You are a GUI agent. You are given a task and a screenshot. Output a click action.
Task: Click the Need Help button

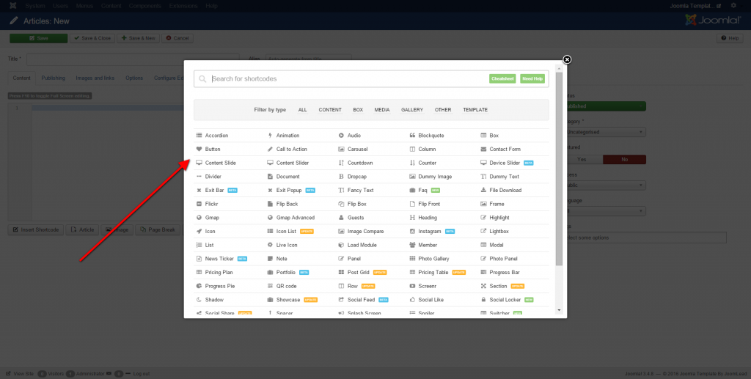(532, 79)
